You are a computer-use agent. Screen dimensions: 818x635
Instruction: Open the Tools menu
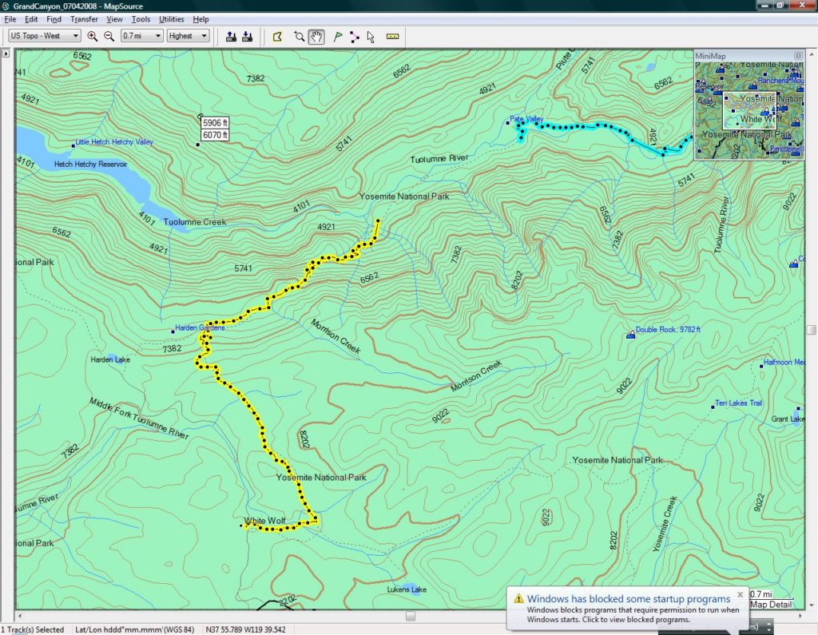pos(141,19)
